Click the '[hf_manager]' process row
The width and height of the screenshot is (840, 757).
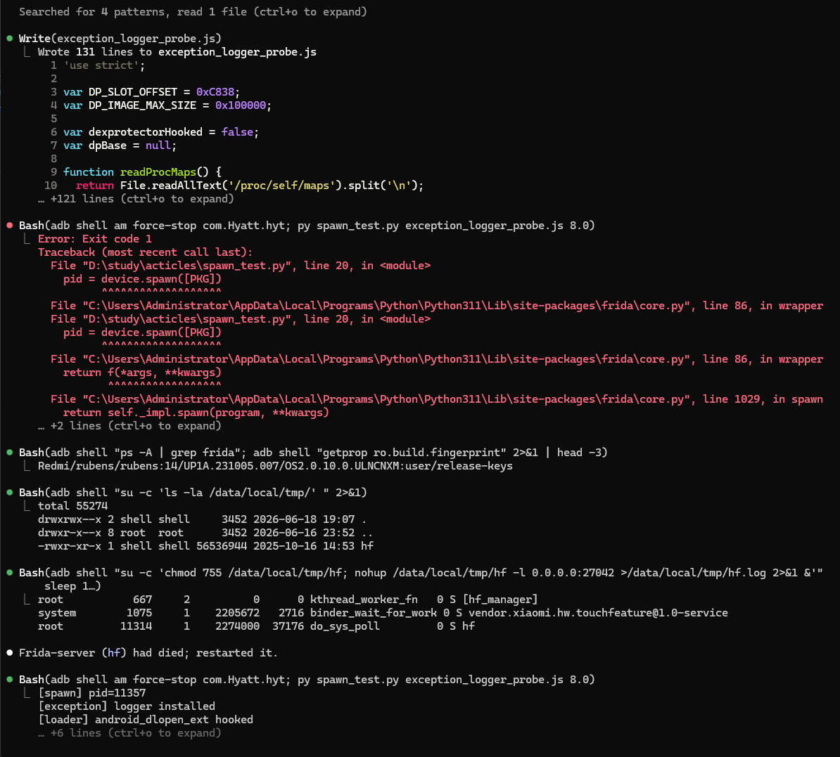[288, 600]
